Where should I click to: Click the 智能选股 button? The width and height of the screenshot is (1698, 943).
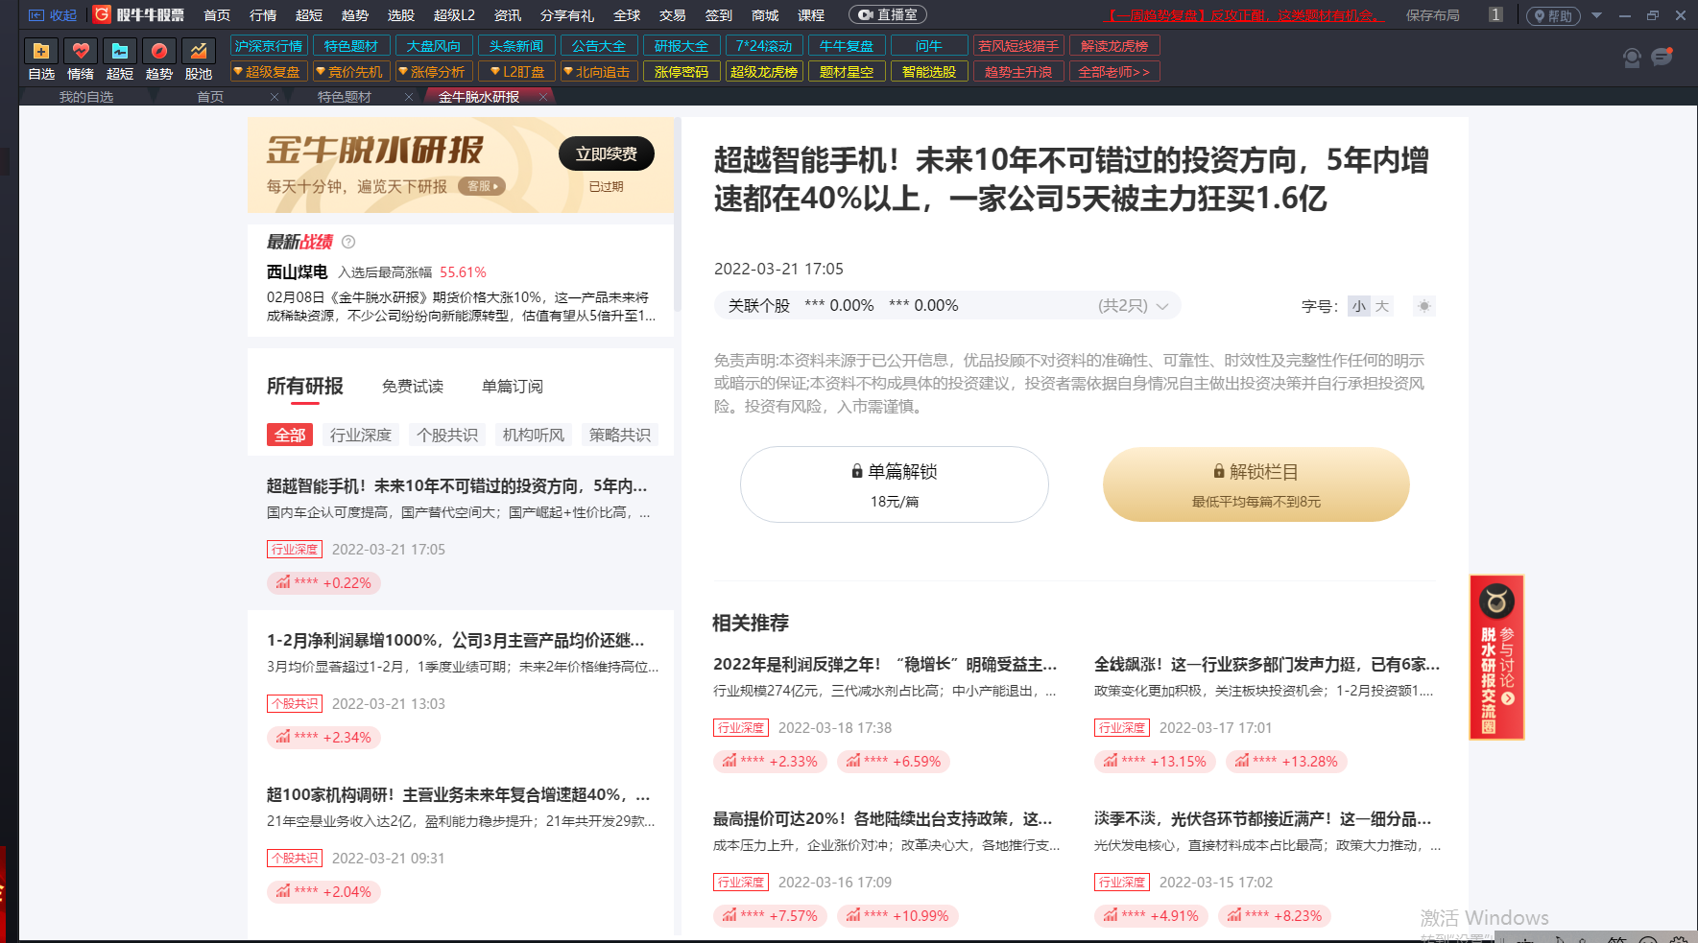click(x=929, y=72)
